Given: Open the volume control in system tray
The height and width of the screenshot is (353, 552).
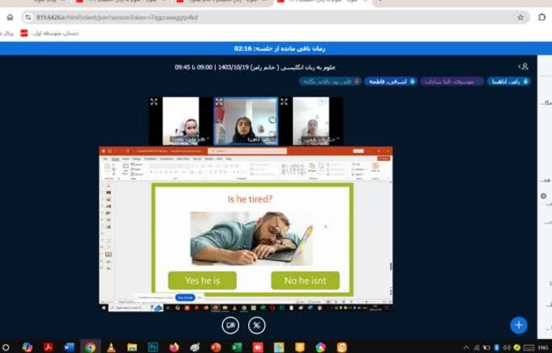Looking at the screenshot, I should [x=506, y=348].
